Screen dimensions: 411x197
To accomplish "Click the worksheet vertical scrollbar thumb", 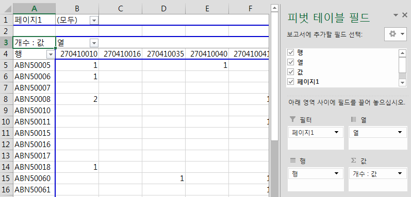I will pyautogui.click(x=274, y=76).
